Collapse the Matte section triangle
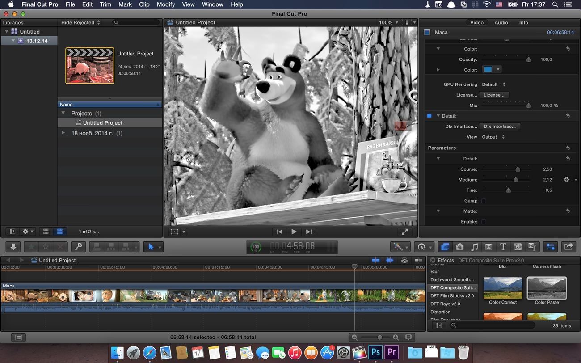The width and height of the screenshot is (581, 363). point(438,211)
